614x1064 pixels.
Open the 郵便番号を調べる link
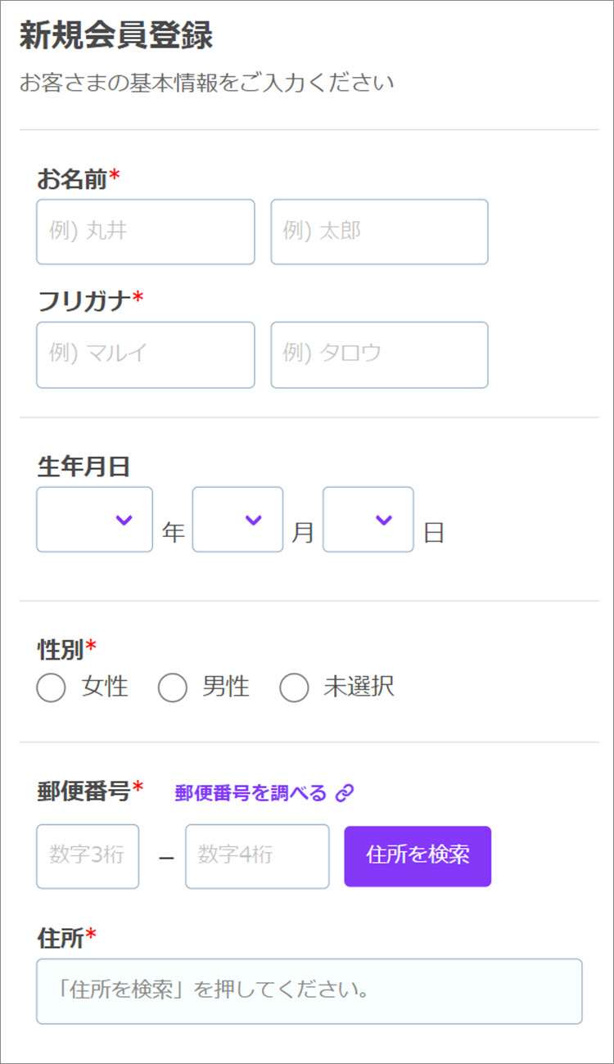(252, 791)
